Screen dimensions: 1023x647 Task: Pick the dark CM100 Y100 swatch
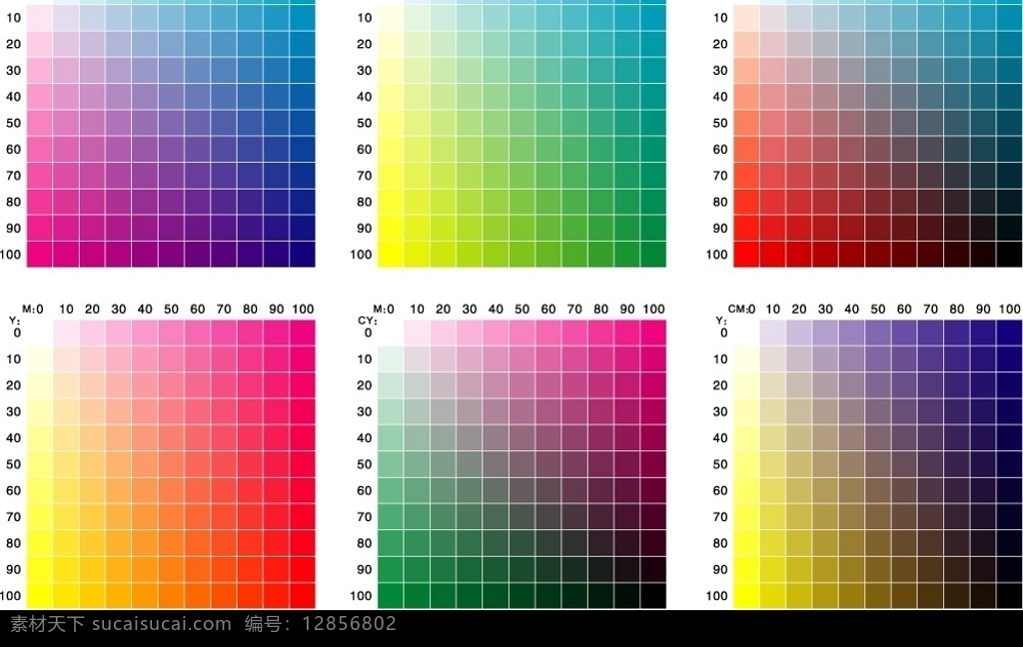pos(1009,596)
